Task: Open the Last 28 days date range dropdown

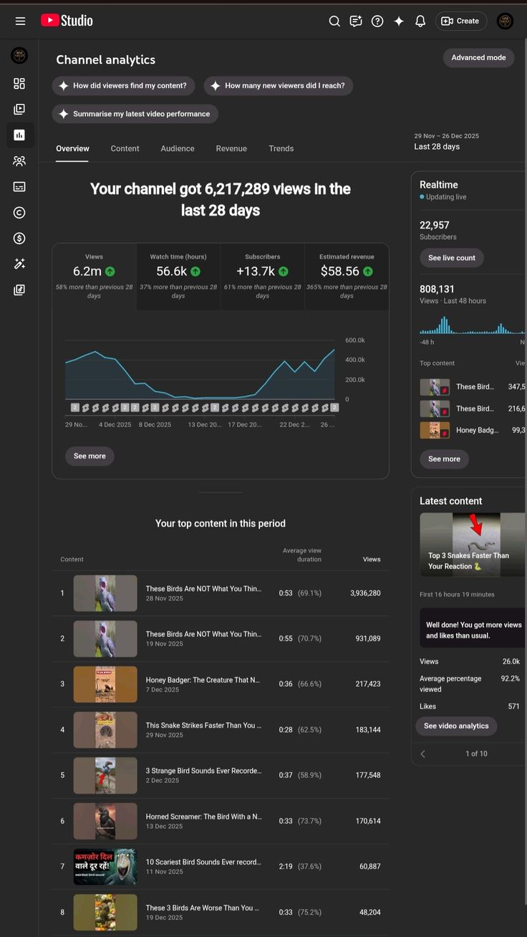Action: 447,142
